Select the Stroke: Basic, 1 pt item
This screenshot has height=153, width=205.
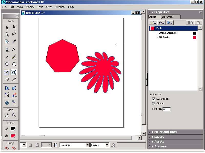(x=168, y=33)
